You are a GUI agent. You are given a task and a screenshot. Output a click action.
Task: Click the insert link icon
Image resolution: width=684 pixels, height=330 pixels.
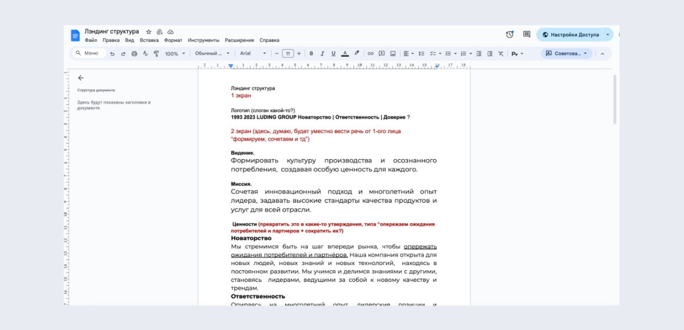(x=370, y=53)
